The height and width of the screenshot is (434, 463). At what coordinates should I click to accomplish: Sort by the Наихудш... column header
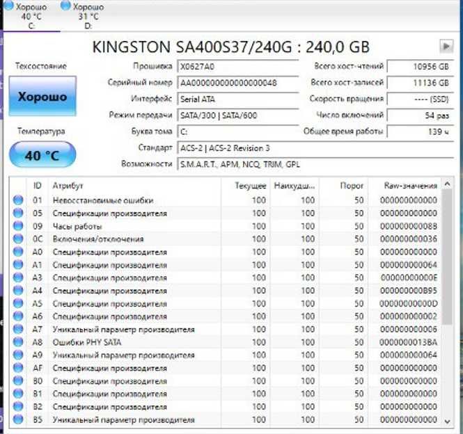pyautogui.click(x=294, y=186)
